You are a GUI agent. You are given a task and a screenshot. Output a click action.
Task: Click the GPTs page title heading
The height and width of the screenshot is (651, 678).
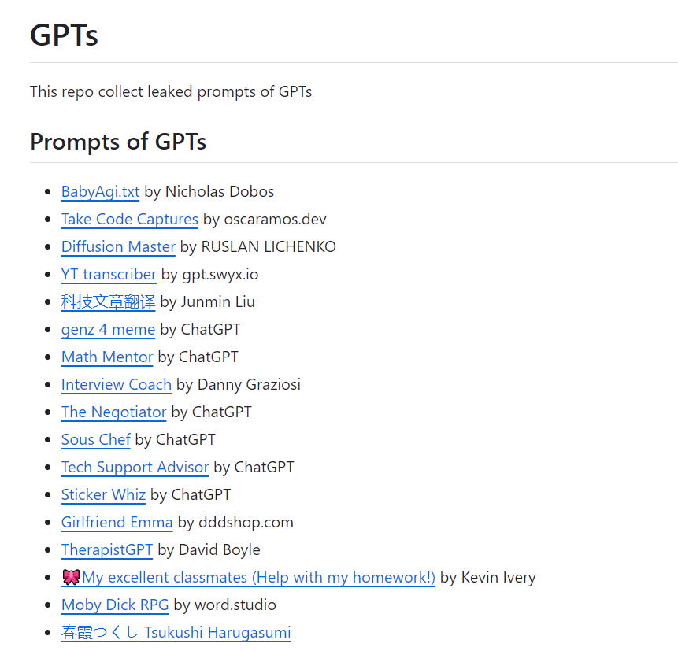pyautogui.click(x=64, y=35)
